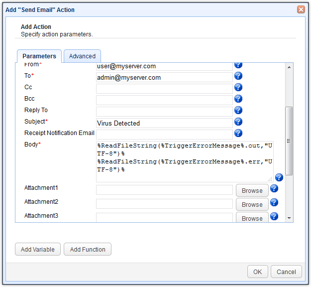The height and width of the screenshot is (287, 311).
Task: Cancel the Send Email action dialog
Action: point(286,272)
